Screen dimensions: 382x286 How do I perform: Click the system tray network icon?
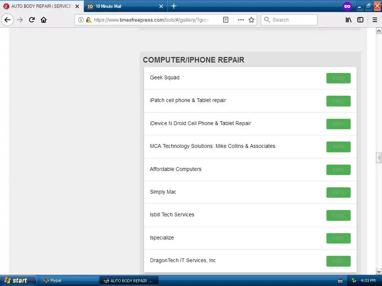[x=354, y=281]
